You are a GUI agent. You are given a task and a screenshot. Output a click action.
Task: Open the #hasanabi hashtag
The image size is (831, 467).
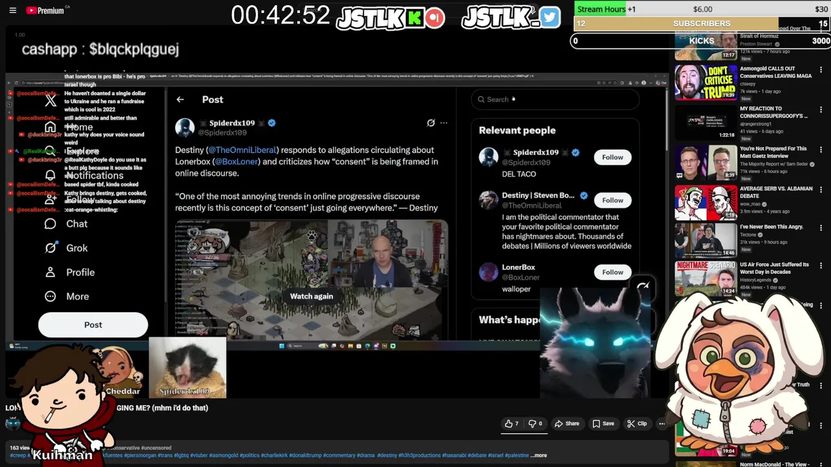(x=454, y=455)
